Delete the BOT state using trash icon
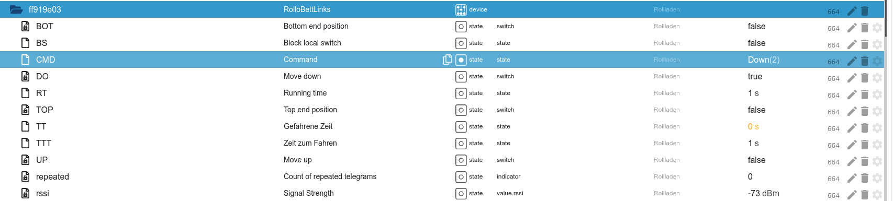This screenshot has height=201, width=894. point(865,28)
